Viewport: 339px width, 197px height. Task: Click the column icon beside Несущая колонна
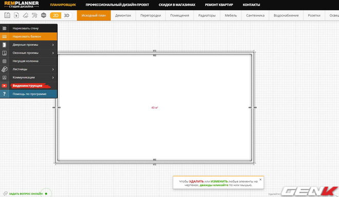coord(4,61)
